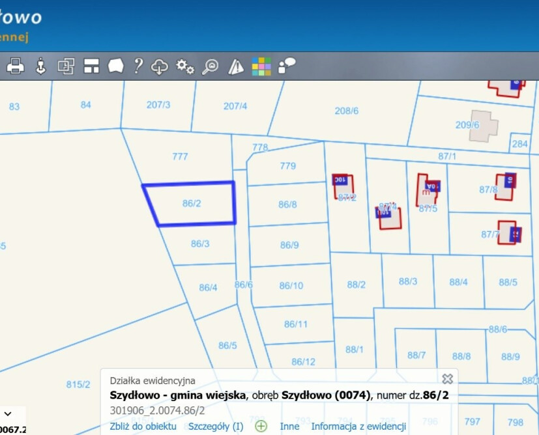This screenshot has width=539, height=435.
Task: Click parcel label 86/10
Action: click(x=291, y=286)
